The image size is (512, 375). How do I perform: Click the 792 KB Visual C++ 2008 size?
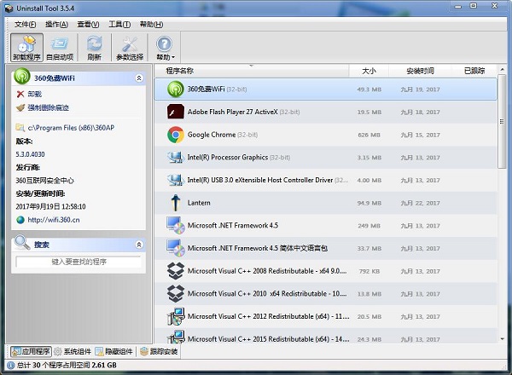coord(369,271)
